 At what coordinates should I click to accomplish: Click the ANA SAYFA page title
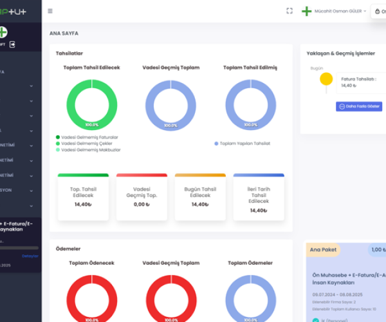(64, 33)
